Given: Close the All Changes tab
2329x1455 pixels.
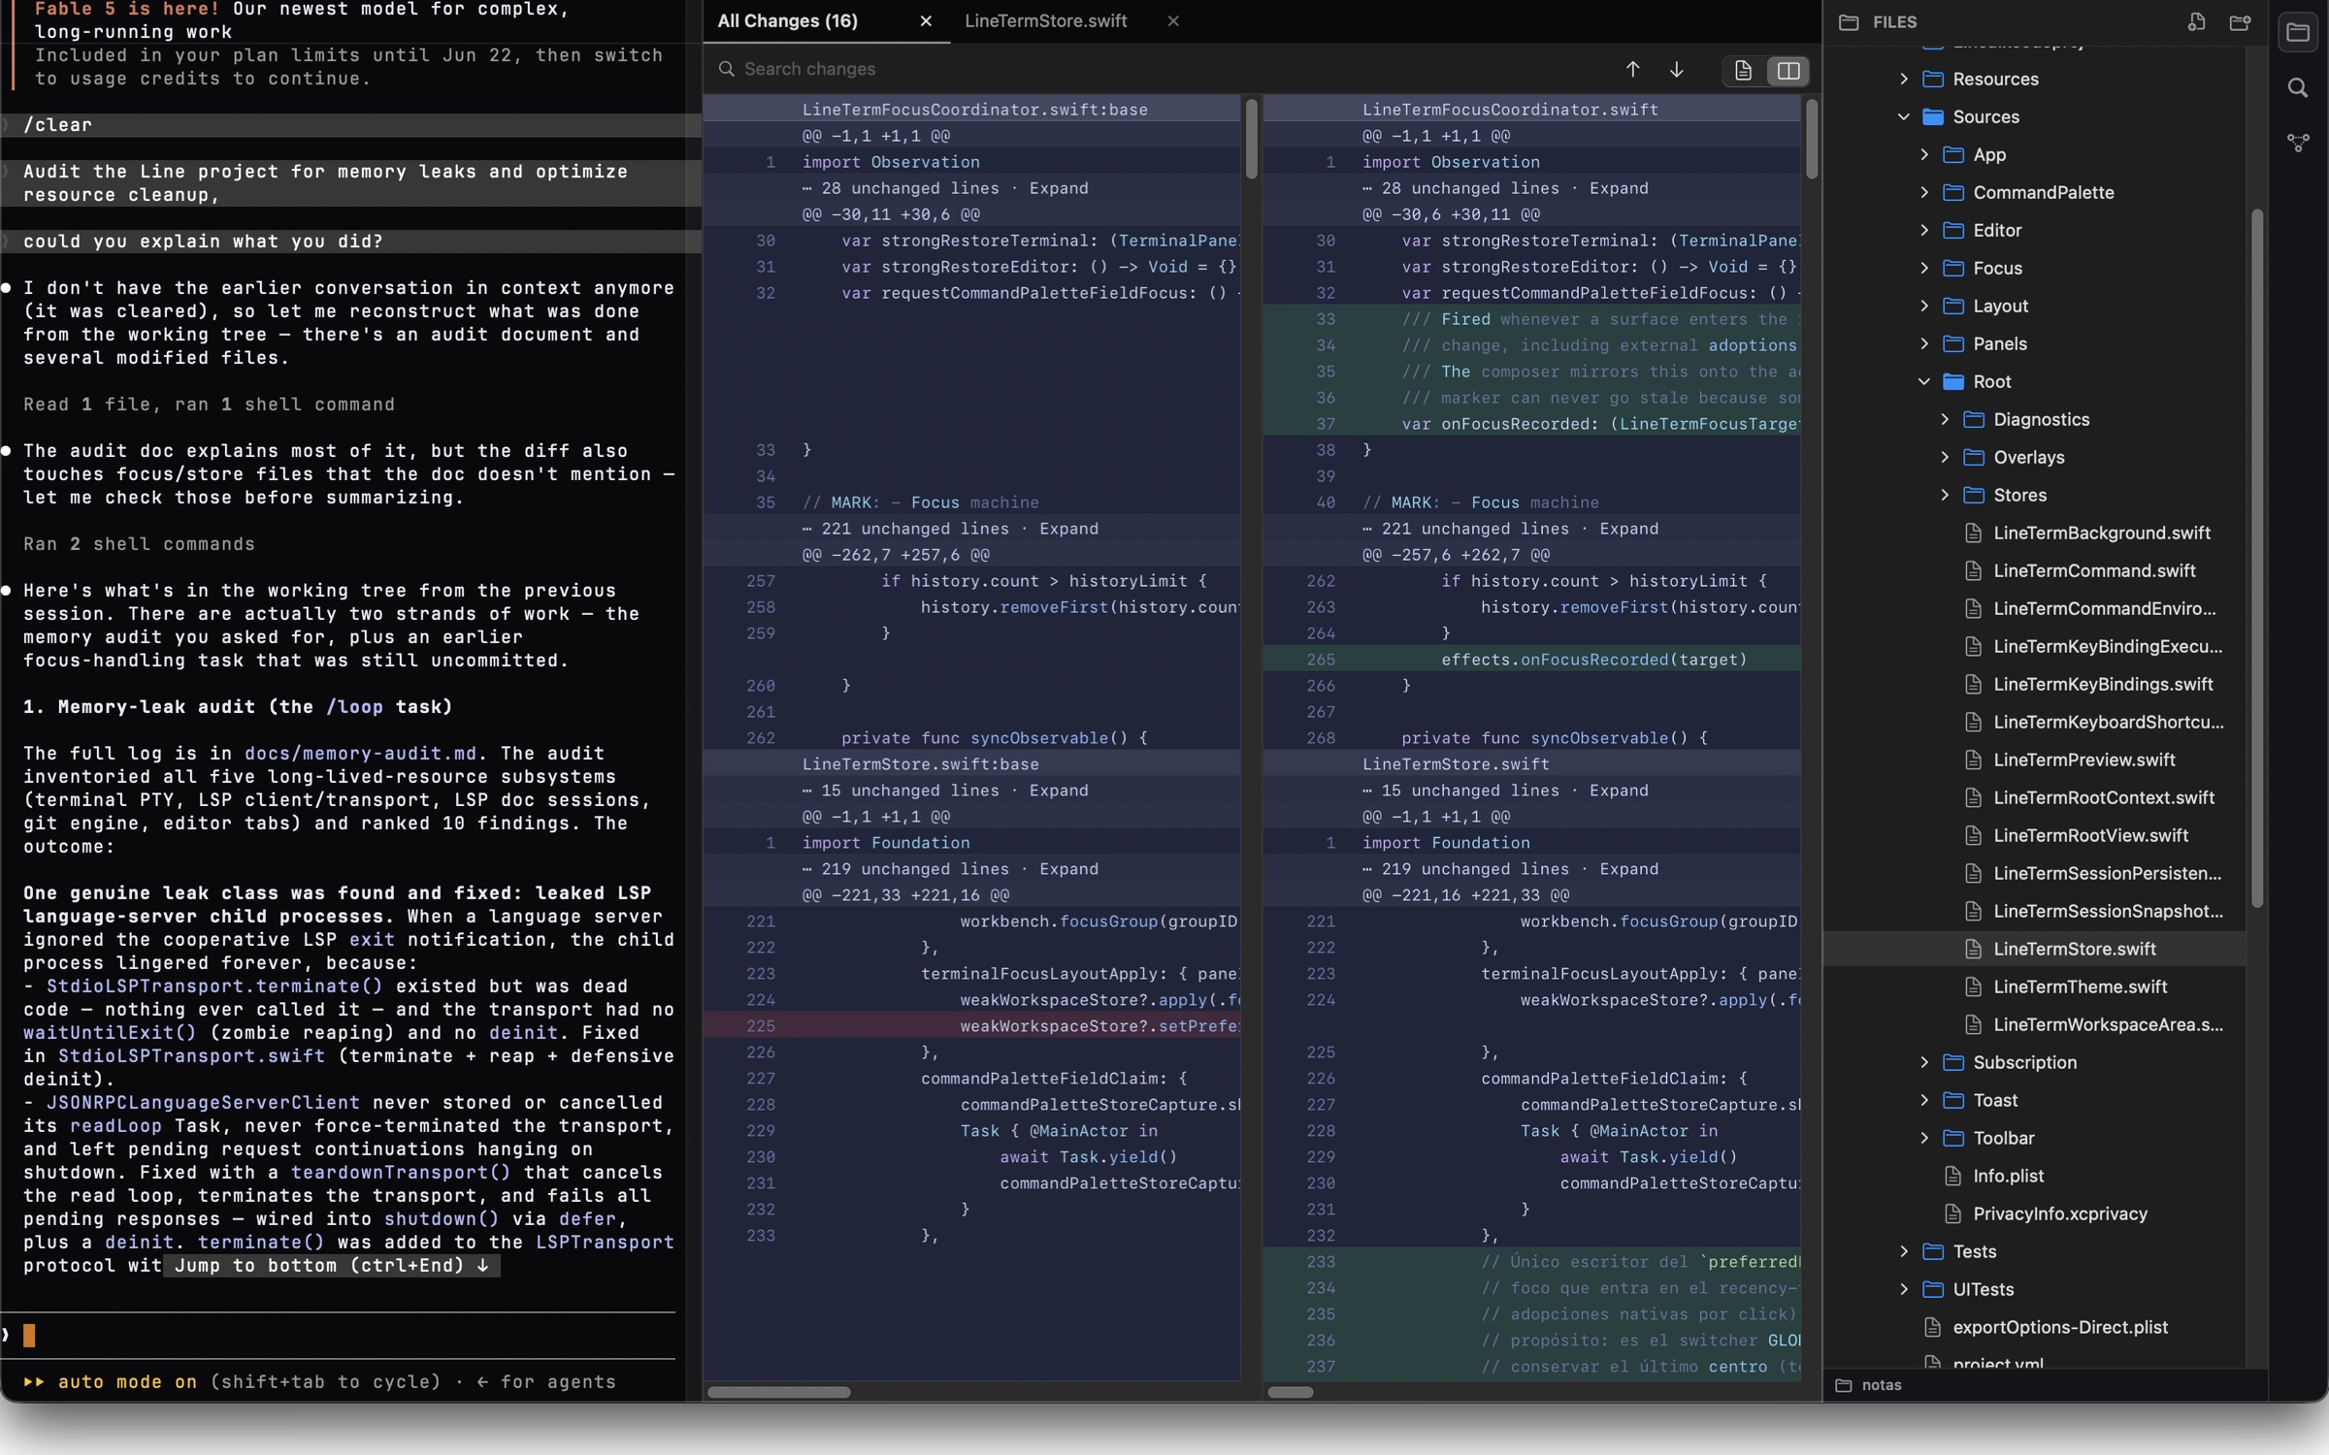Looking at the screenshot, I should click(x=926, y=21).
